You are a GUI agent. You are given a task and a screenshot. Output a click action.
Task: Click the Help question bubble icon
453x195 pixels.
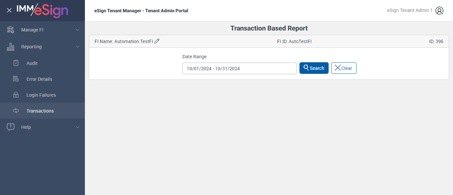pos(11,127)
